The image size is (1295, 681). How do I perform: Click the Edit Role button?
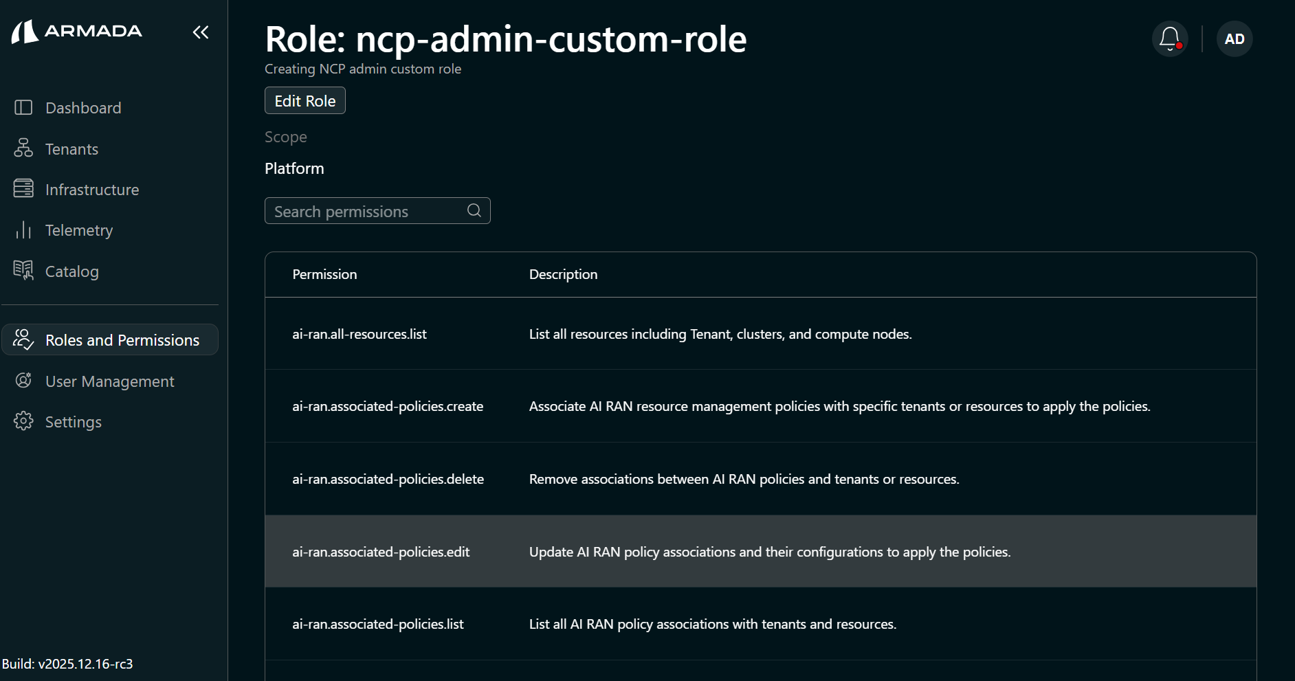pos(305,100)
